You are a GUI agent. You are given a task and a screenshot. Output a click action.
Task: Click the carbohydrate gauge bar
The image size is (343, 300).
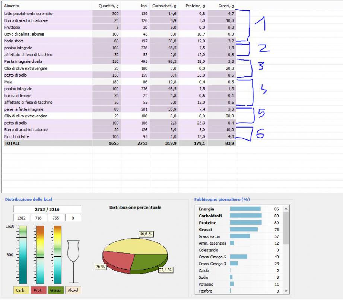(x=23, y=255)
